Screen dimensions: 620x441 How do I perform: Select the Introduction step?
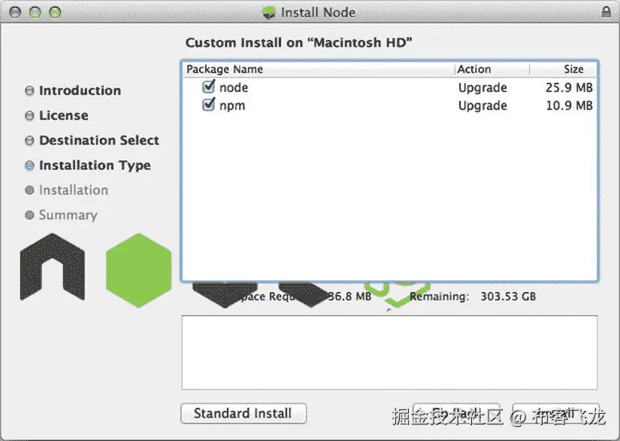pos(80,90)
